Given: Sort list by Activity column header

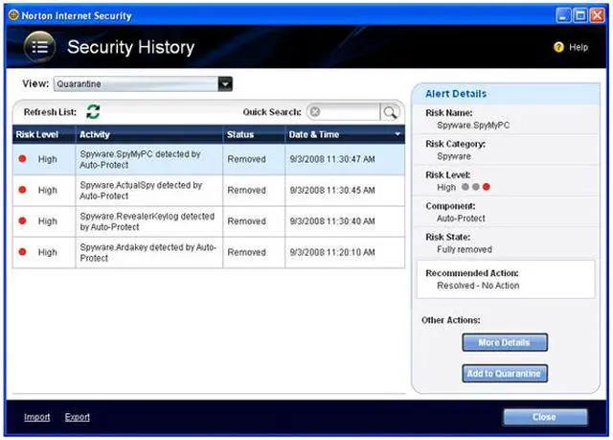Looking at the screenshot, I should tap(96, 135).
